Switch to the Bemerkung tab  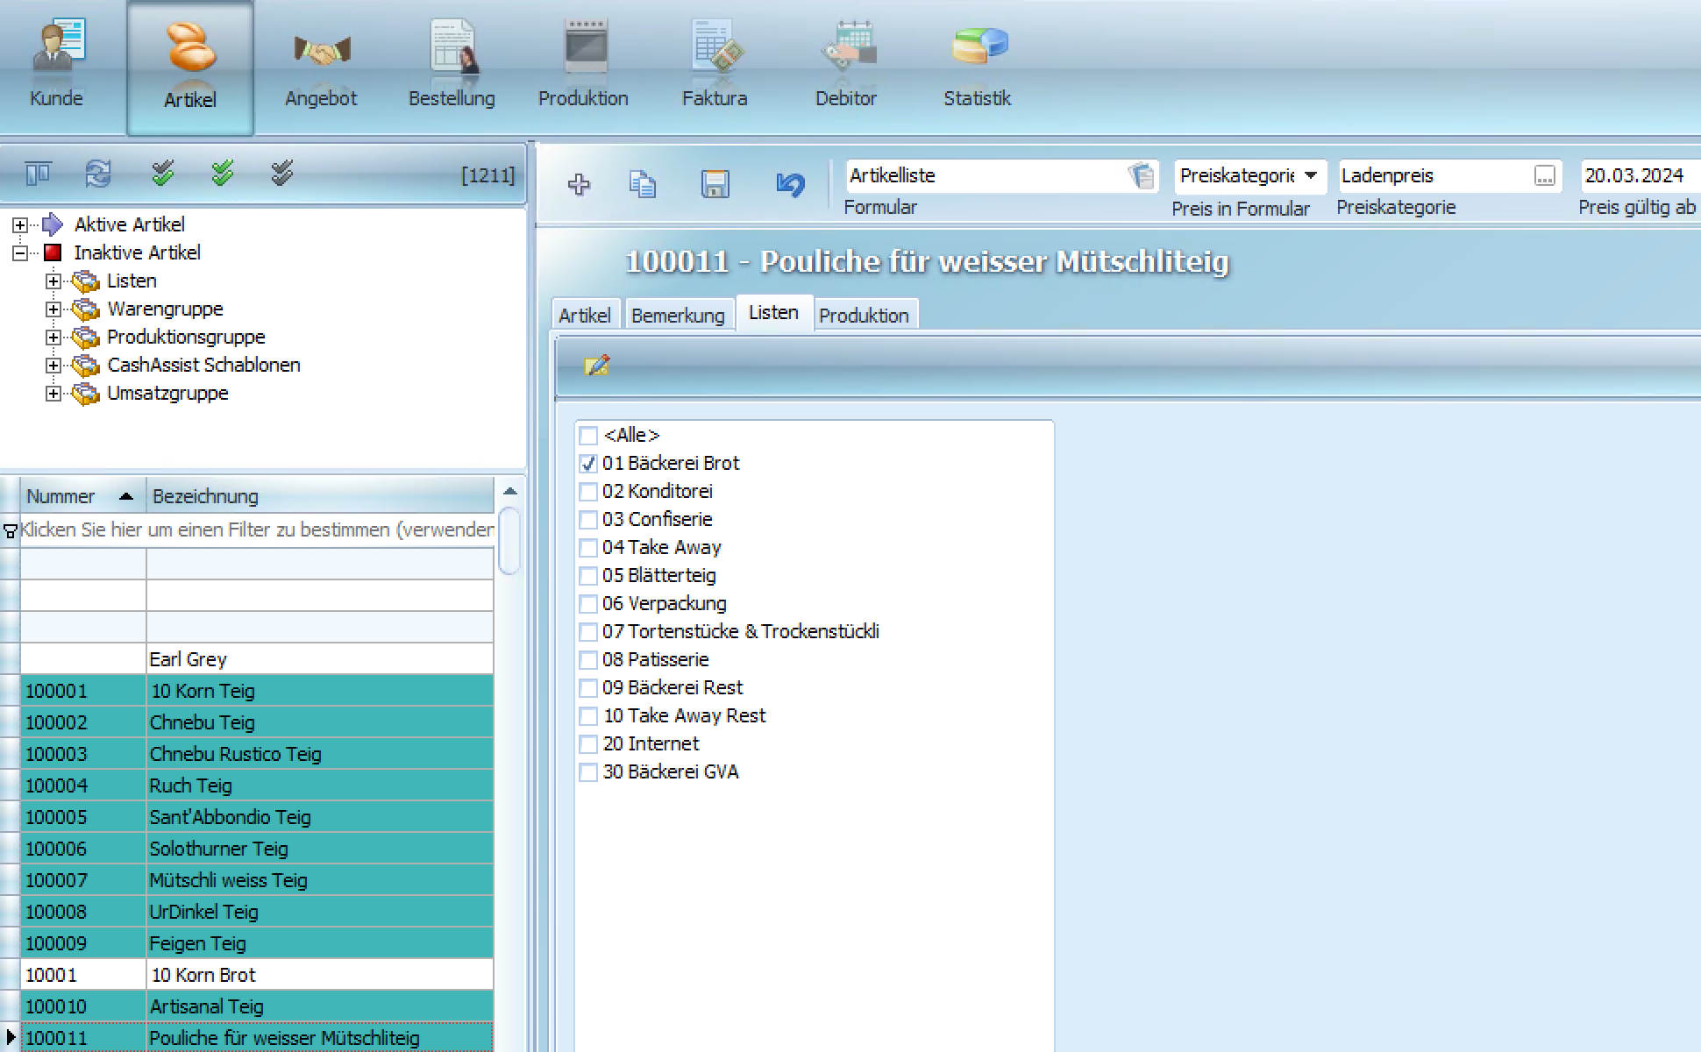[678, 316]
